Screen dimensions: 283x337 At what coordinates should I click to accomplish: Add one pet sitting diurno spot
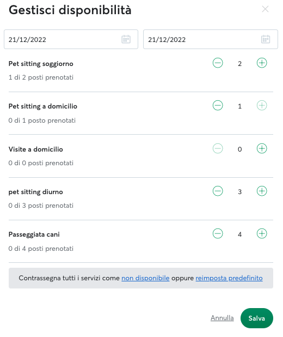coord(262,191)
